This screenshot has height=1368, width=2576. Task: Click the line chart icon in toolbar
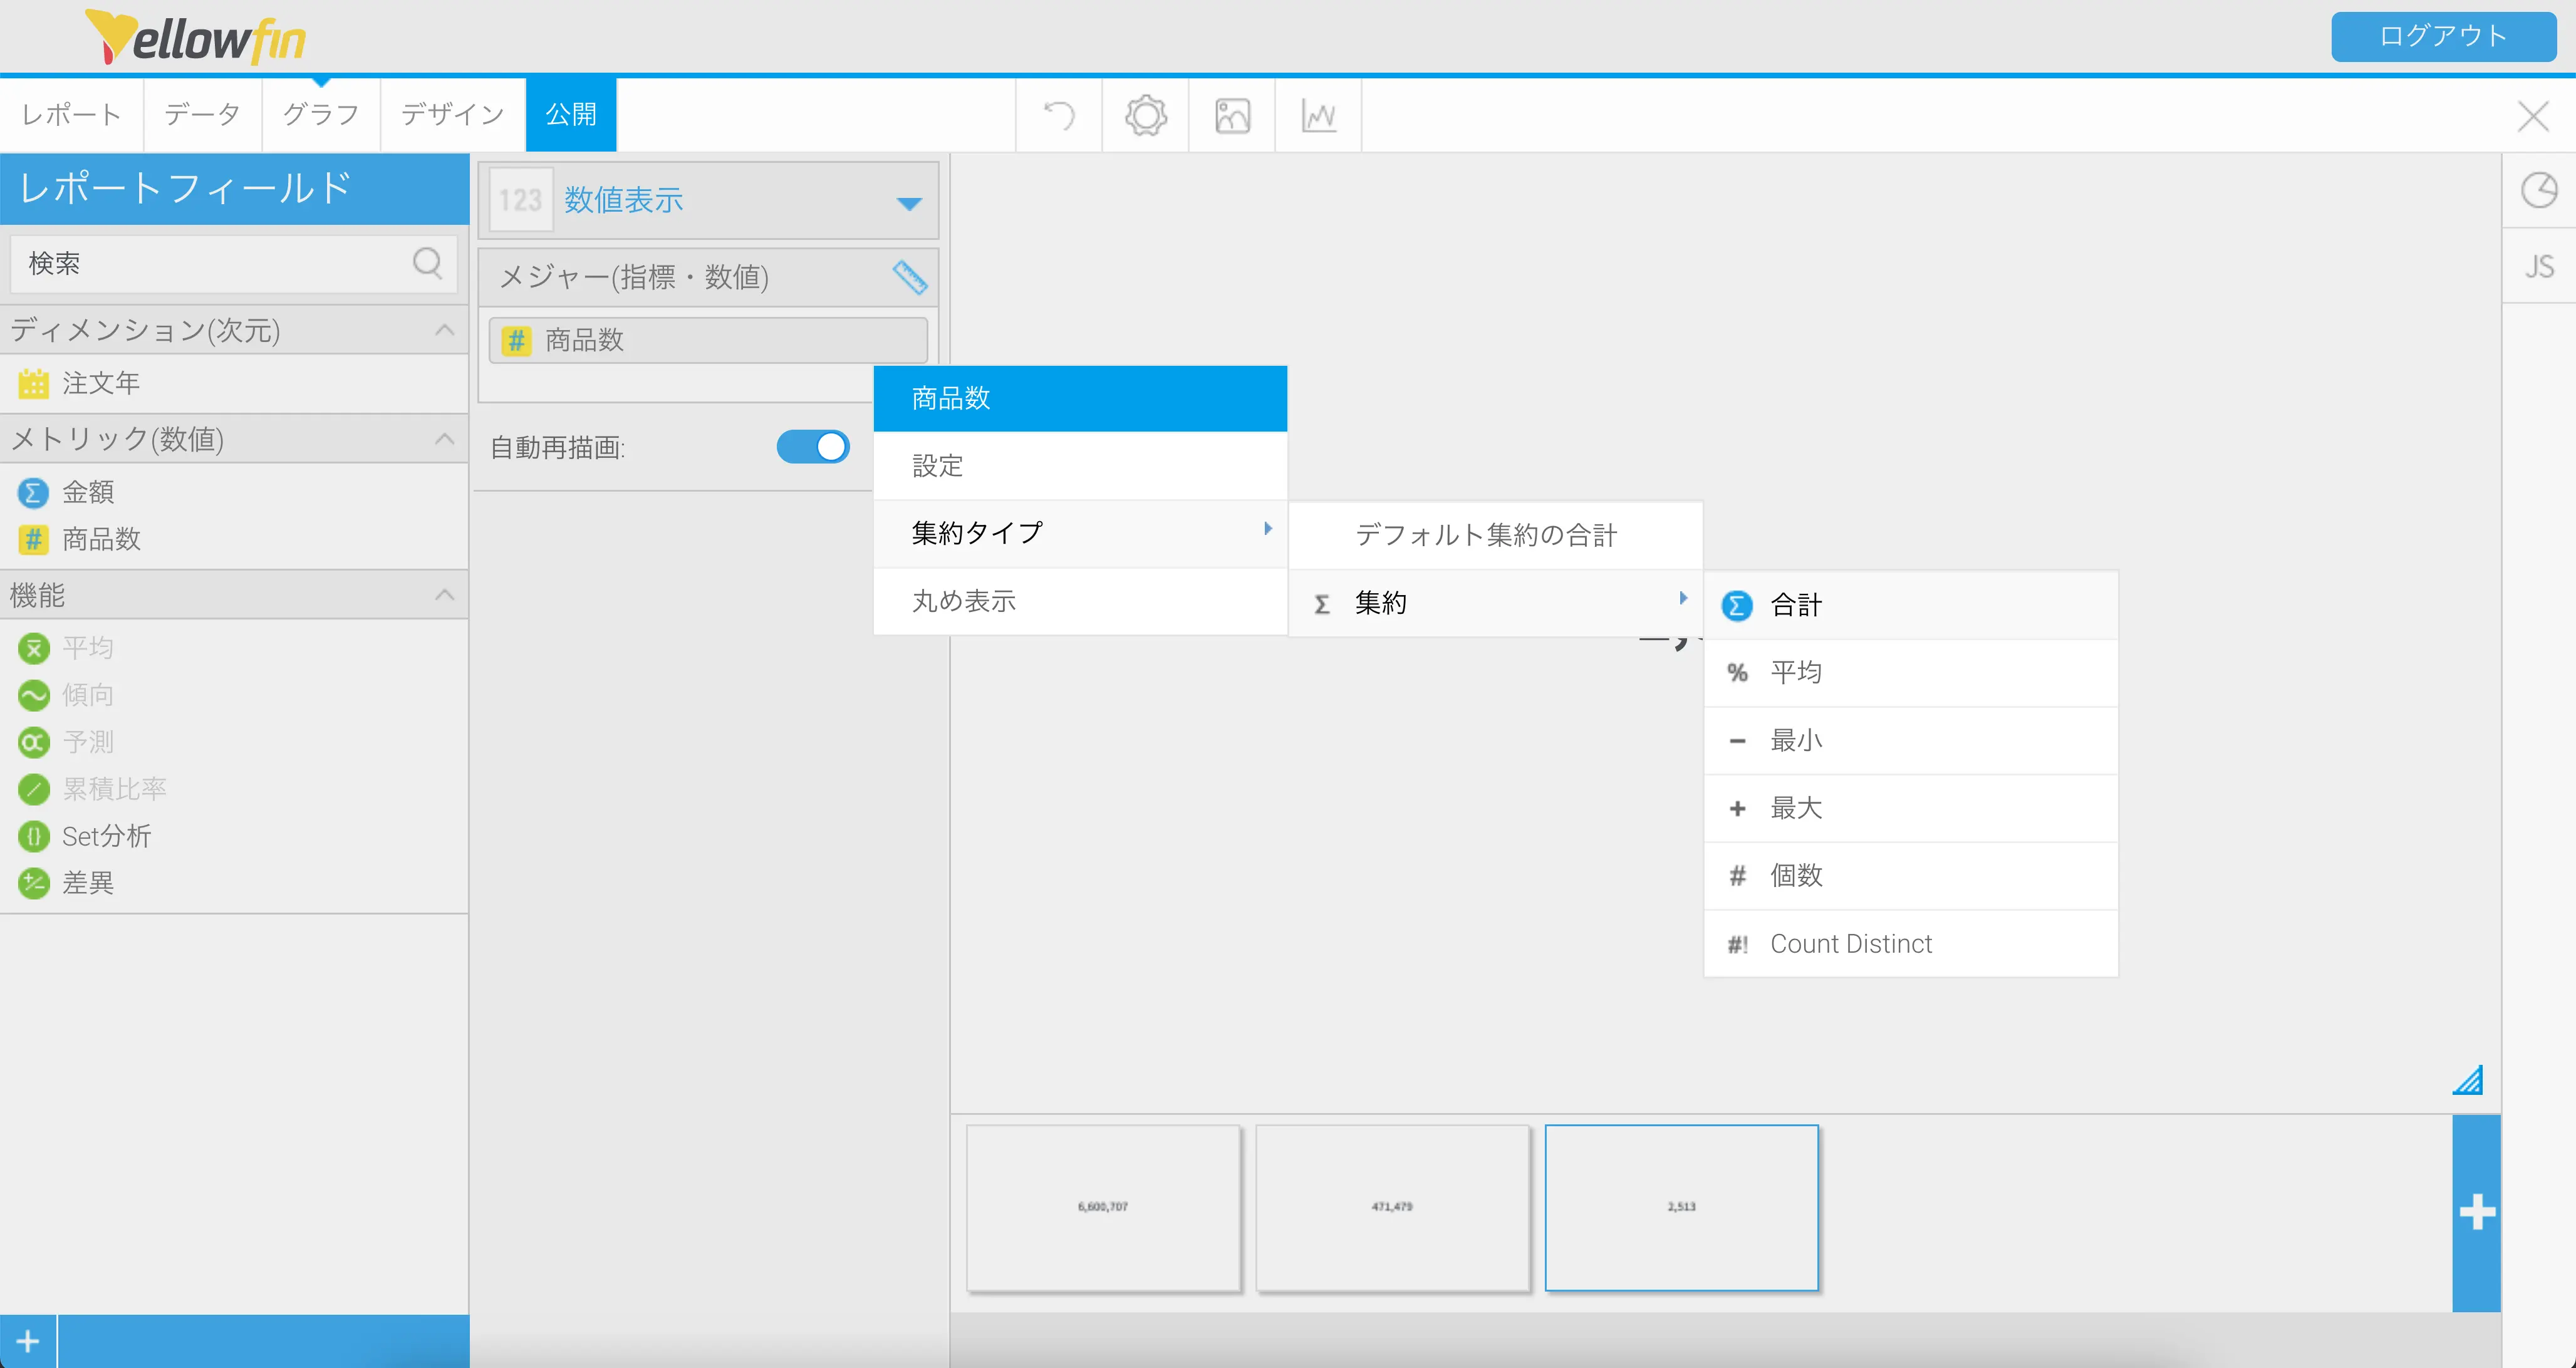(x=1318, y=116)
